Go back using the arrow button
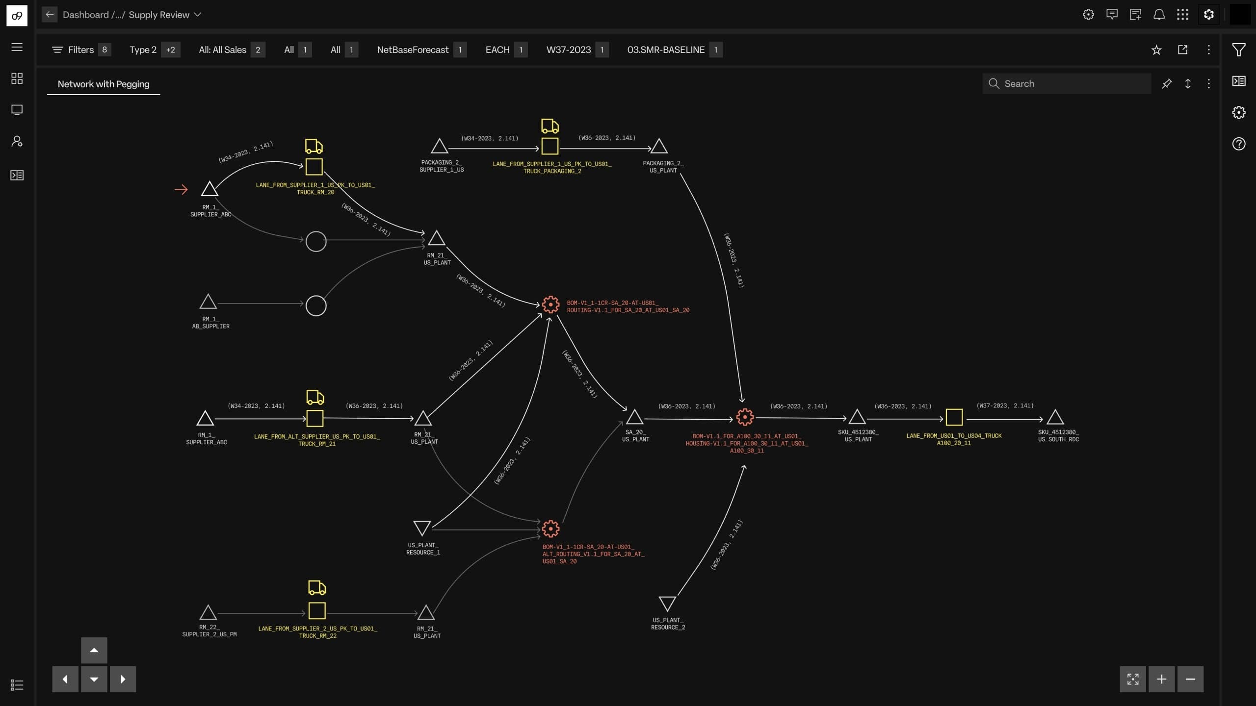 50,15
